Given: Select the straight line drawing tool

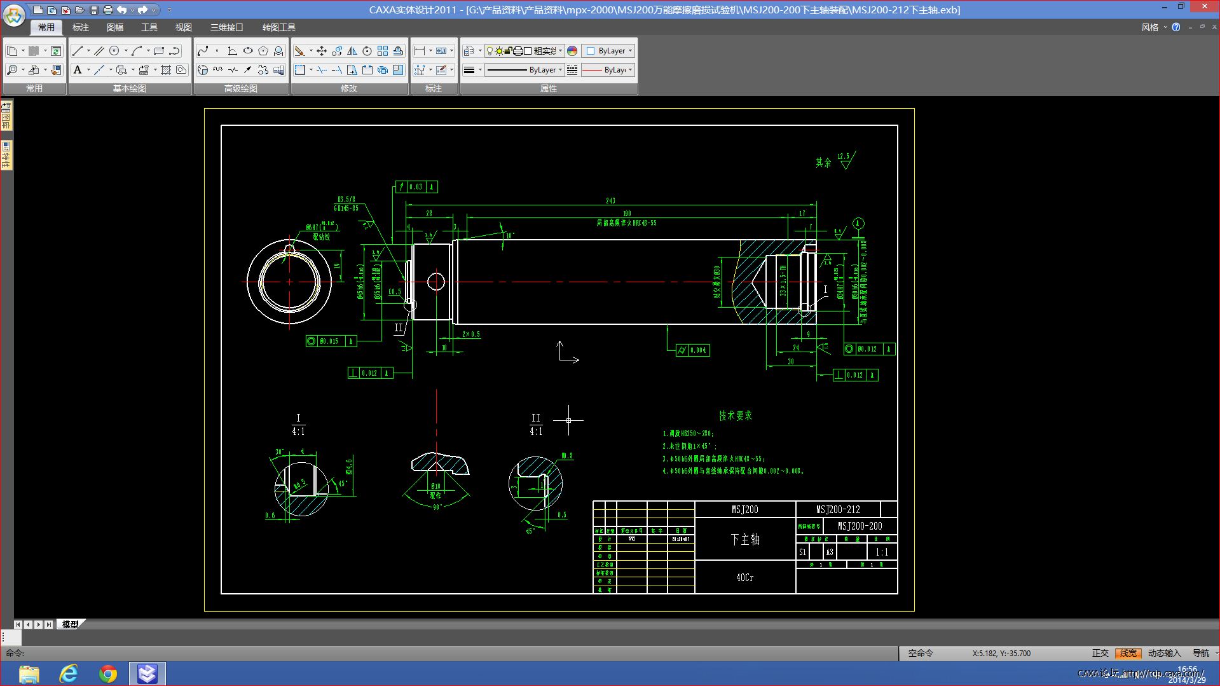Looking at the screenshot, I should point(78,51).
